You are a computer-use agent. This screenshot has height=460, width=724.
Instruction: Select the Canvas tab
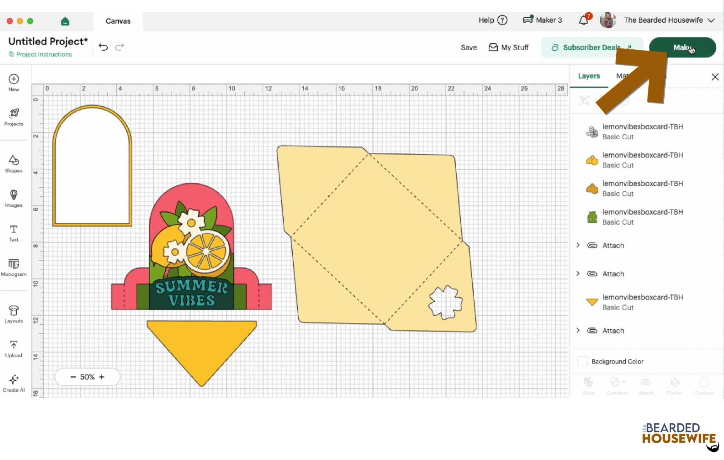tap(118, 21)
